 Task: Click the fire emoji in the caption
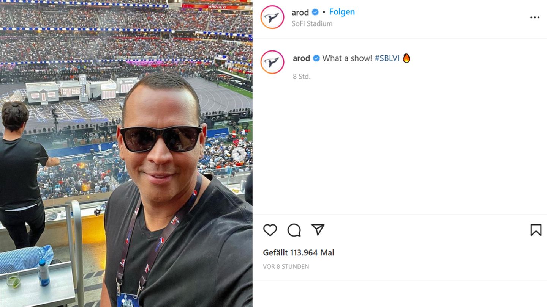(x=406, y=58)
